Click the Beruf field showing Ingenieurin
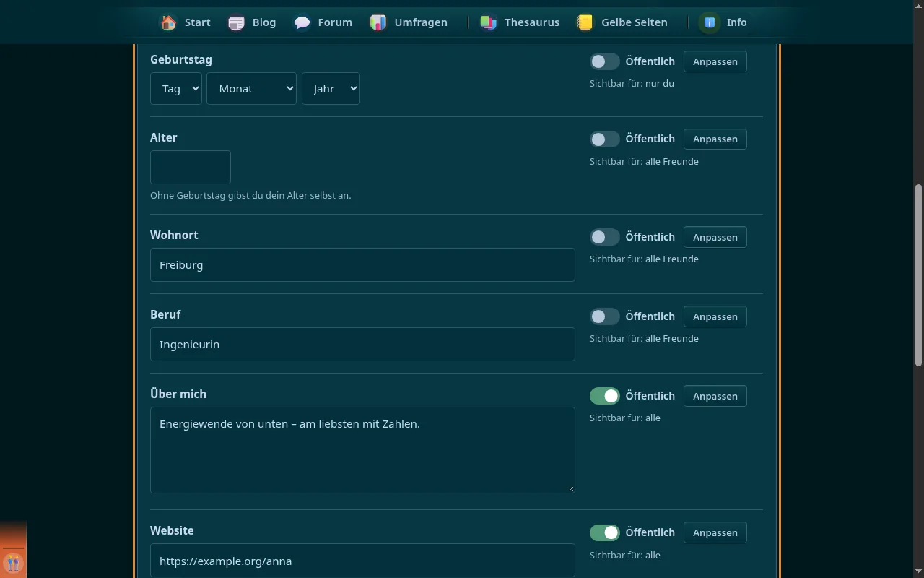 pos(362,344)
